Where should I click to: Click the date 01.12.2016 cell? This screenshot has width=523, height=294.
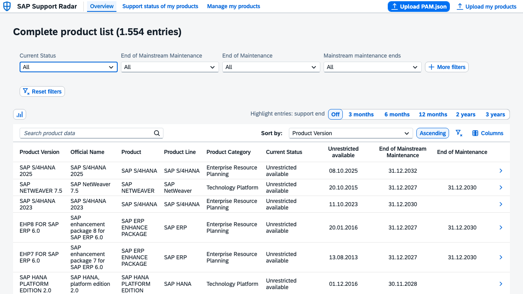click(x=343, y=284)
